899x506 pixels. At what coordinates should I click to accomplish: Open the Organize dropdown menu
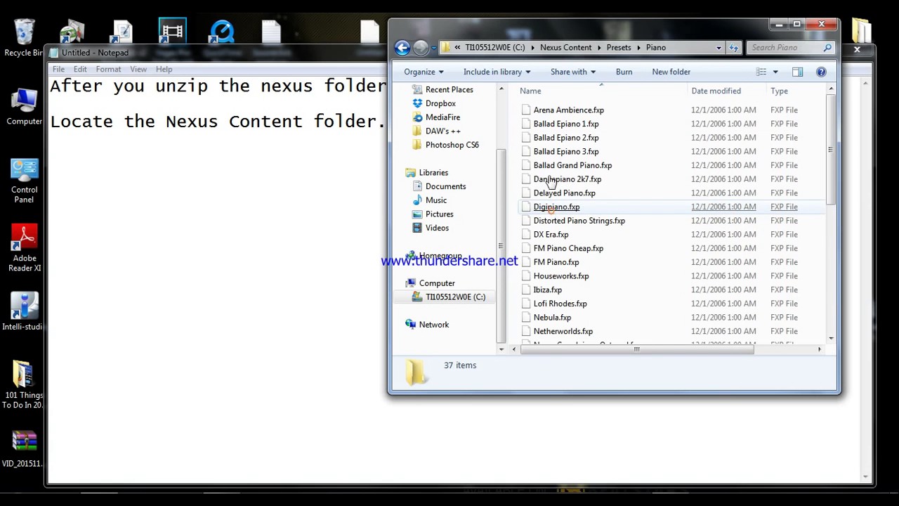424,72
